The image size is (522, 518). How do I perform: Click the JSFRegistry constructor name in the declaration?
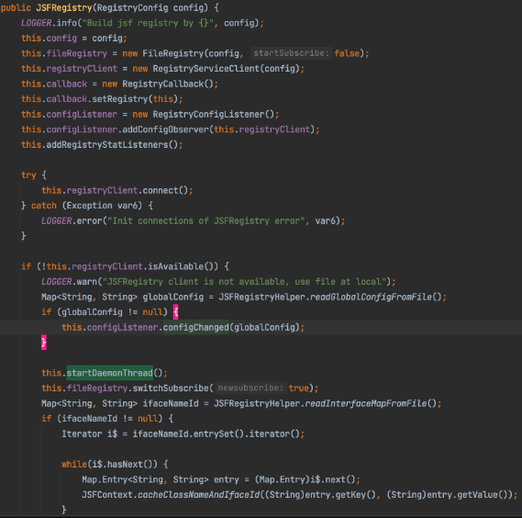(x=64, y=7)
